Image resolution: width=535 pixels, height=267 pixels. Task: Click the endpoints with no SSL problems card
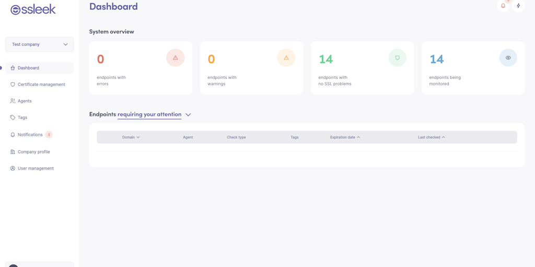tap(362, 68)
